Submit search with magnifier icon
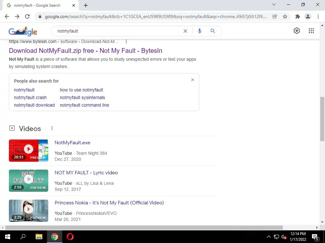The height and width of the screenshot is (243, 325). coord(213,31)
